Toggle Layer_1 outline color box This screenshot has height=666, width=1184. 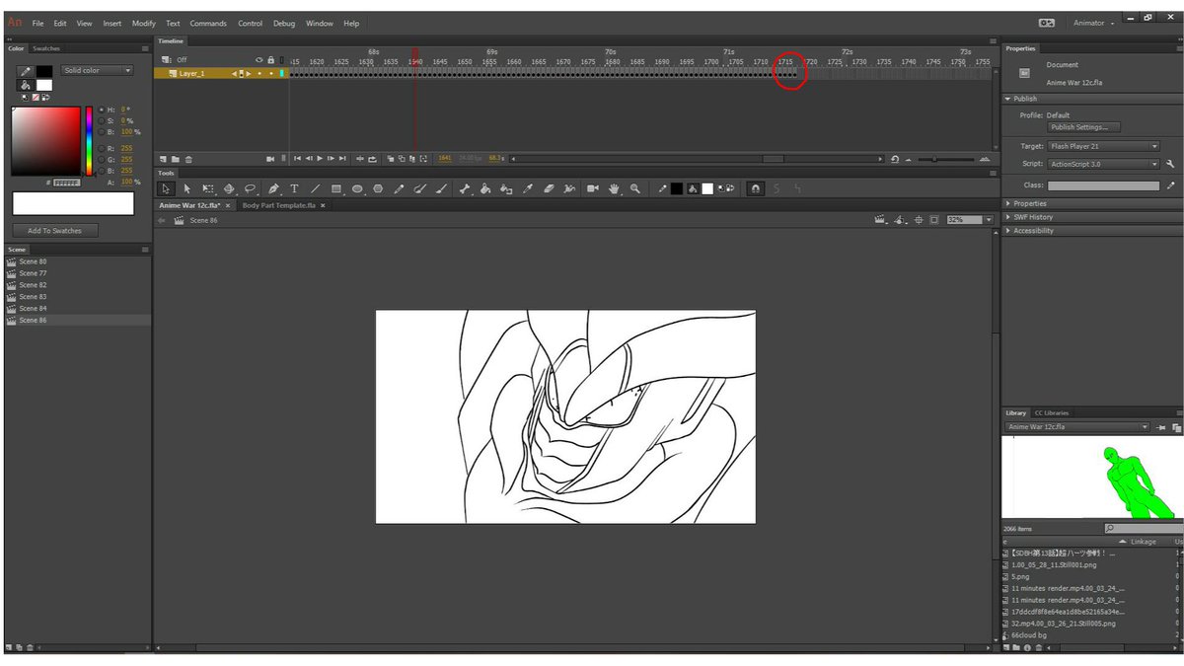coord(282,73)
